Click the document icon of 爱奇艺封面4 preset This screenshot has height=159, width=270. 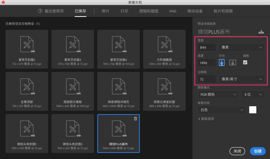(119, 44)
